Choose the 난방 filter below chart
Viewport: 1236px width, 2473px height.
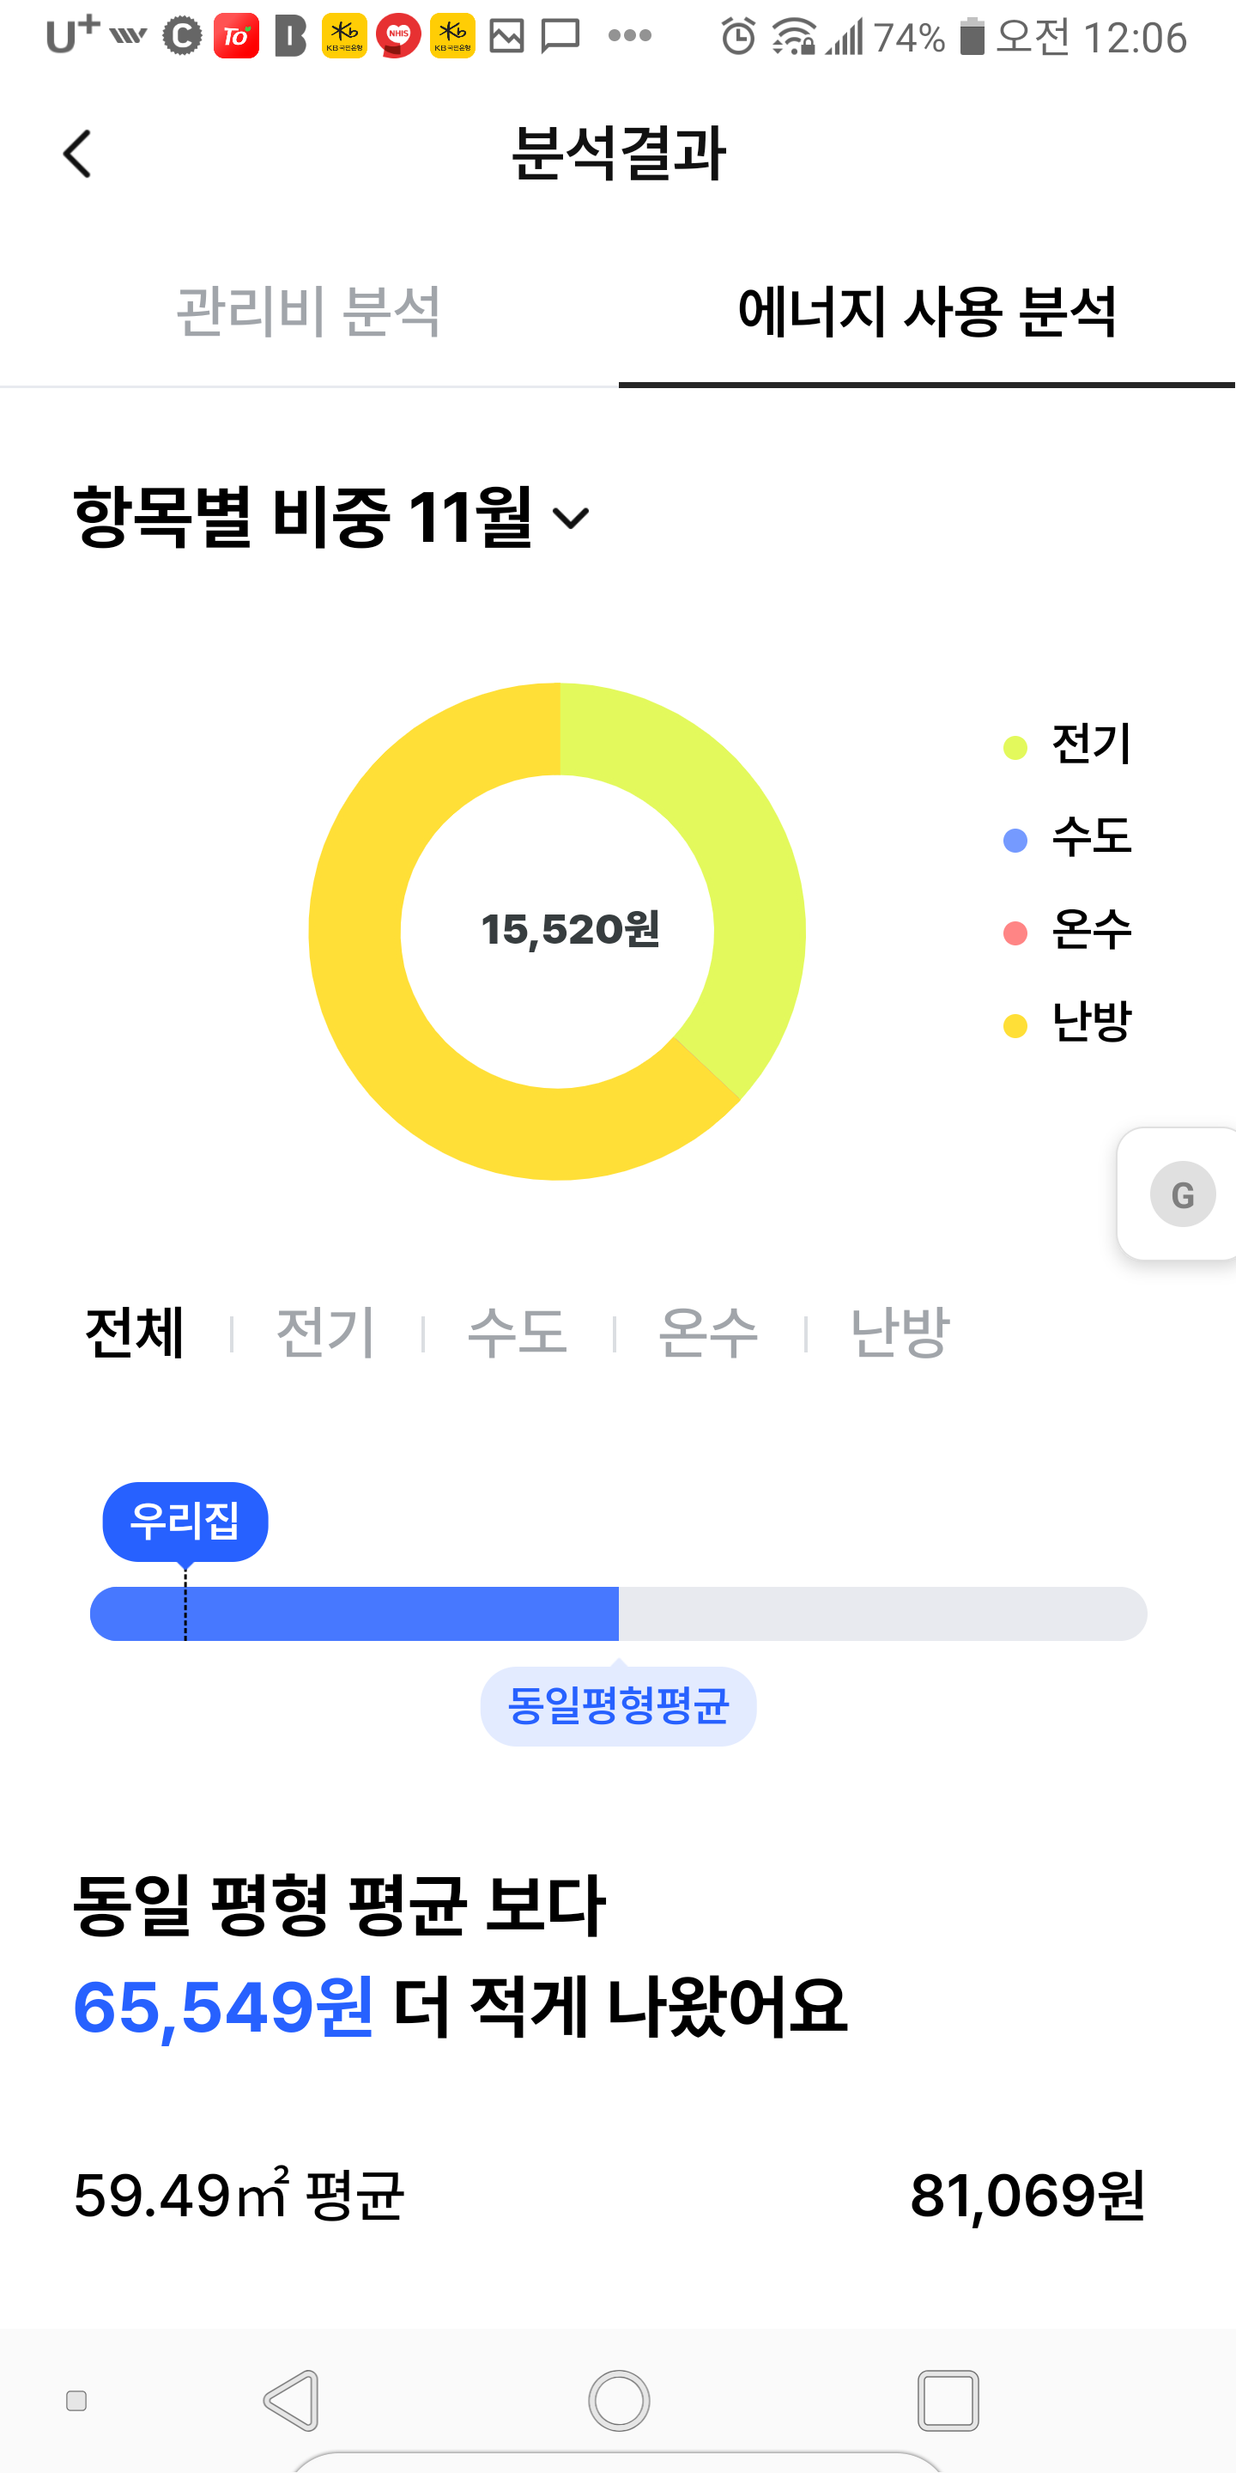[x=900, y=1333]
